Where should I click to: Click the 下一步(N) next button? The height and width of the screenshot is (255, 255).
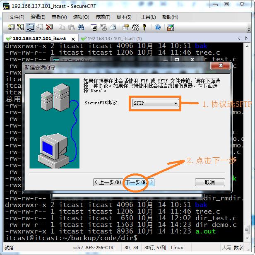(x=140, y=182)
